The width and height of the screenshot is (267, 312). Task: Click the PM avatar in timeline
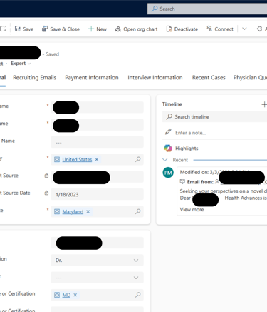click(x=168, y=173)
